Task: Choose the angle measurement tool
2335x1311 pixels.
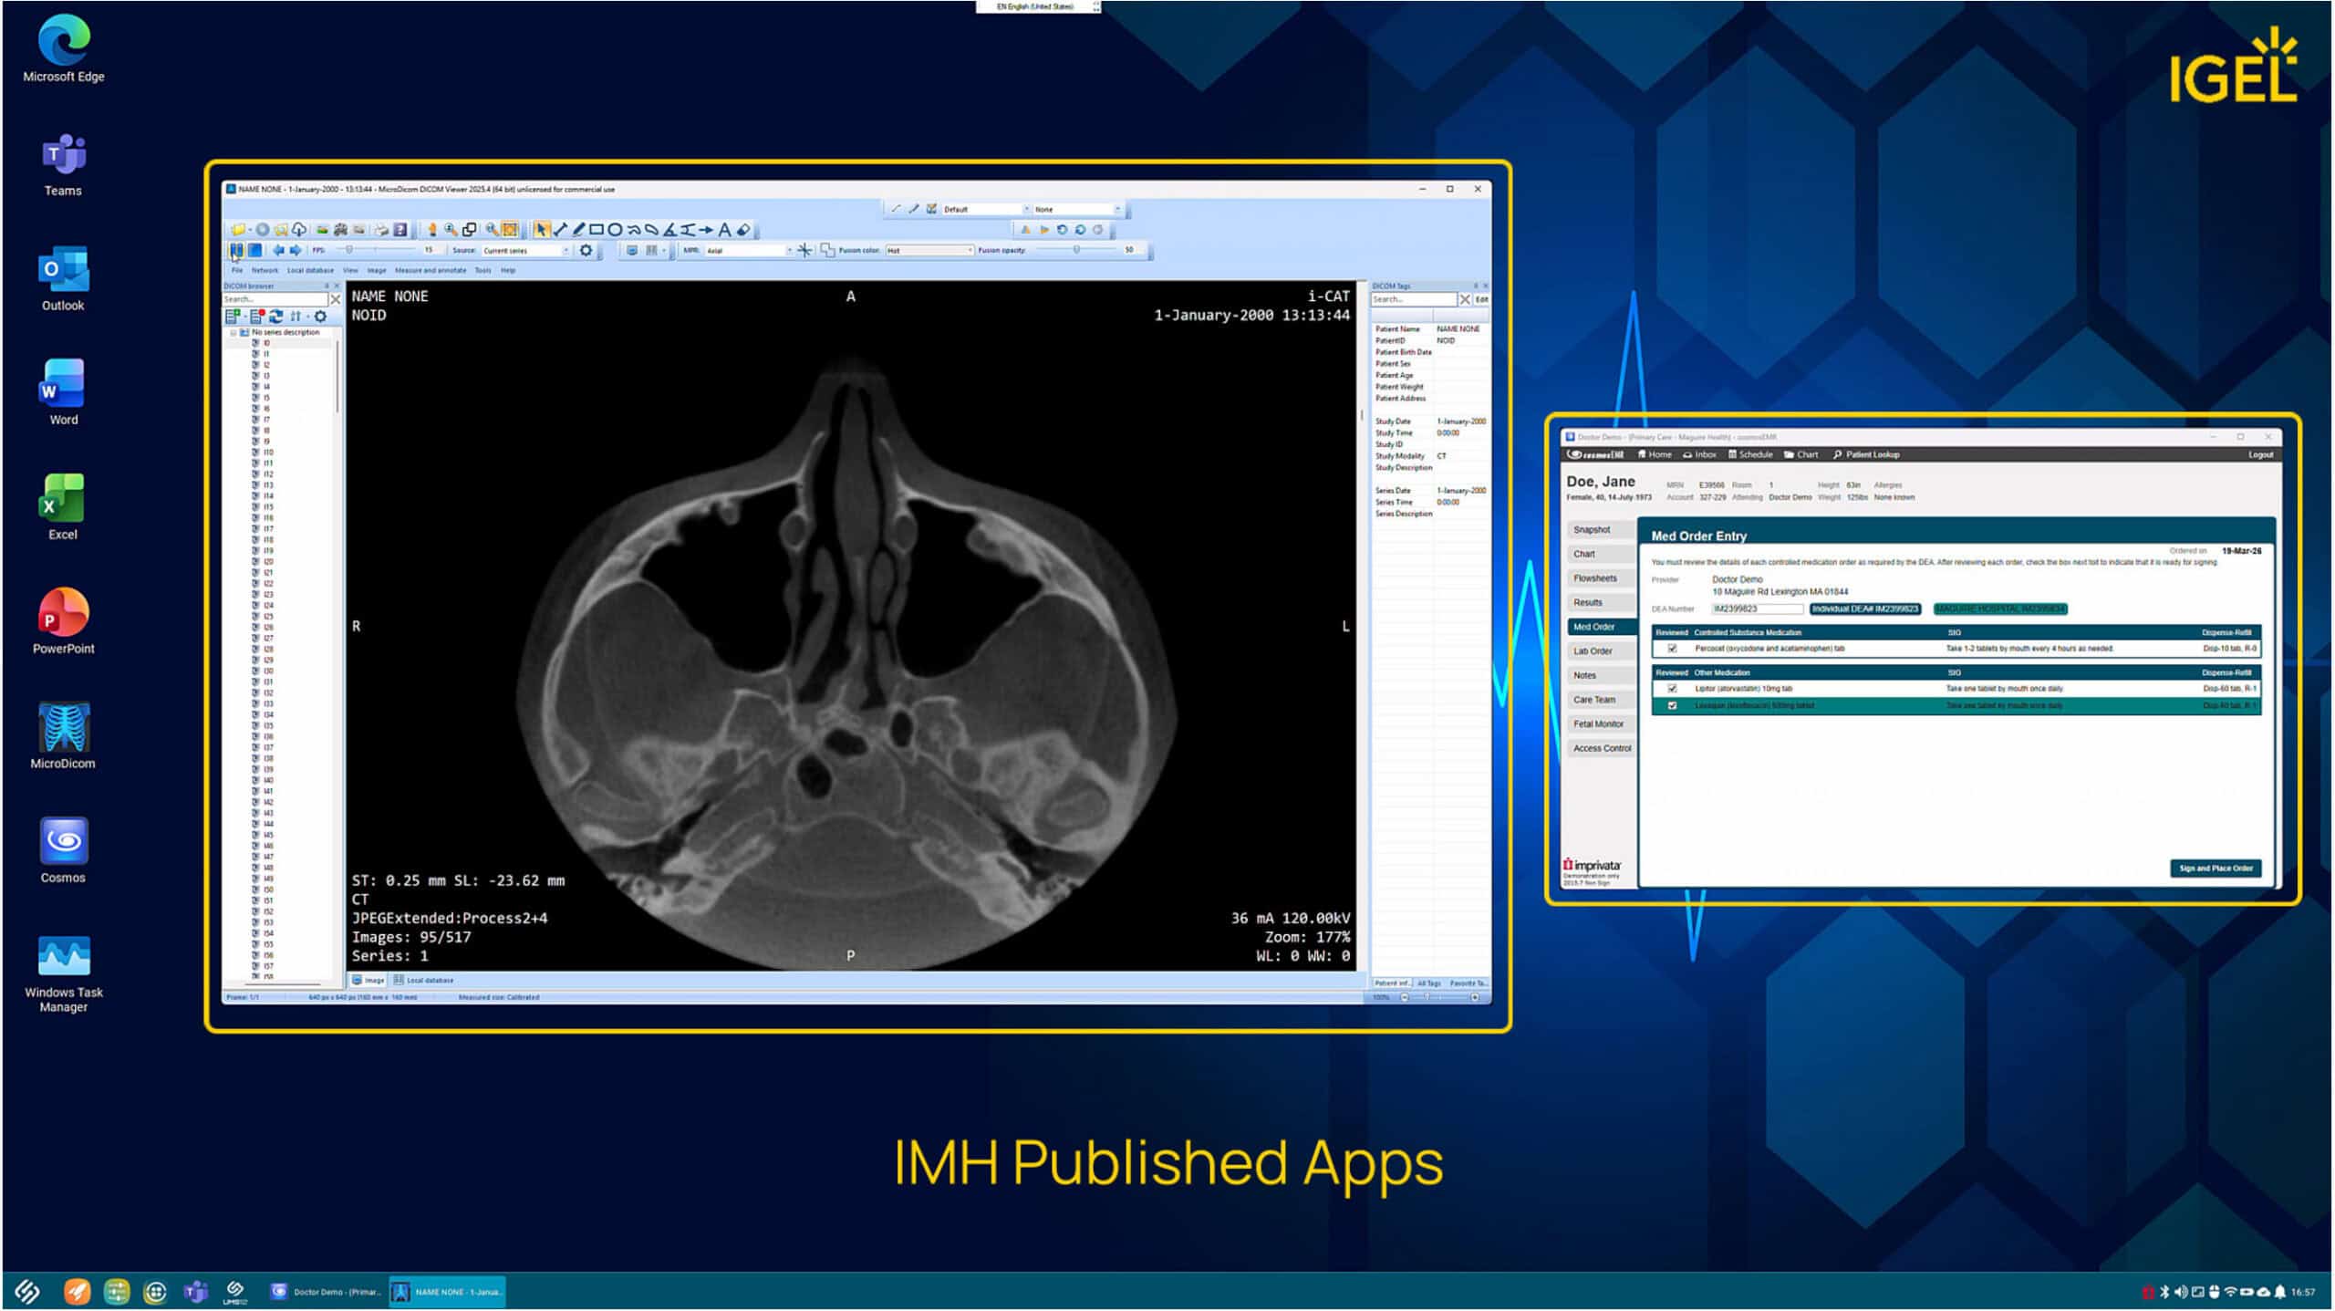Action: pos(669,230)
